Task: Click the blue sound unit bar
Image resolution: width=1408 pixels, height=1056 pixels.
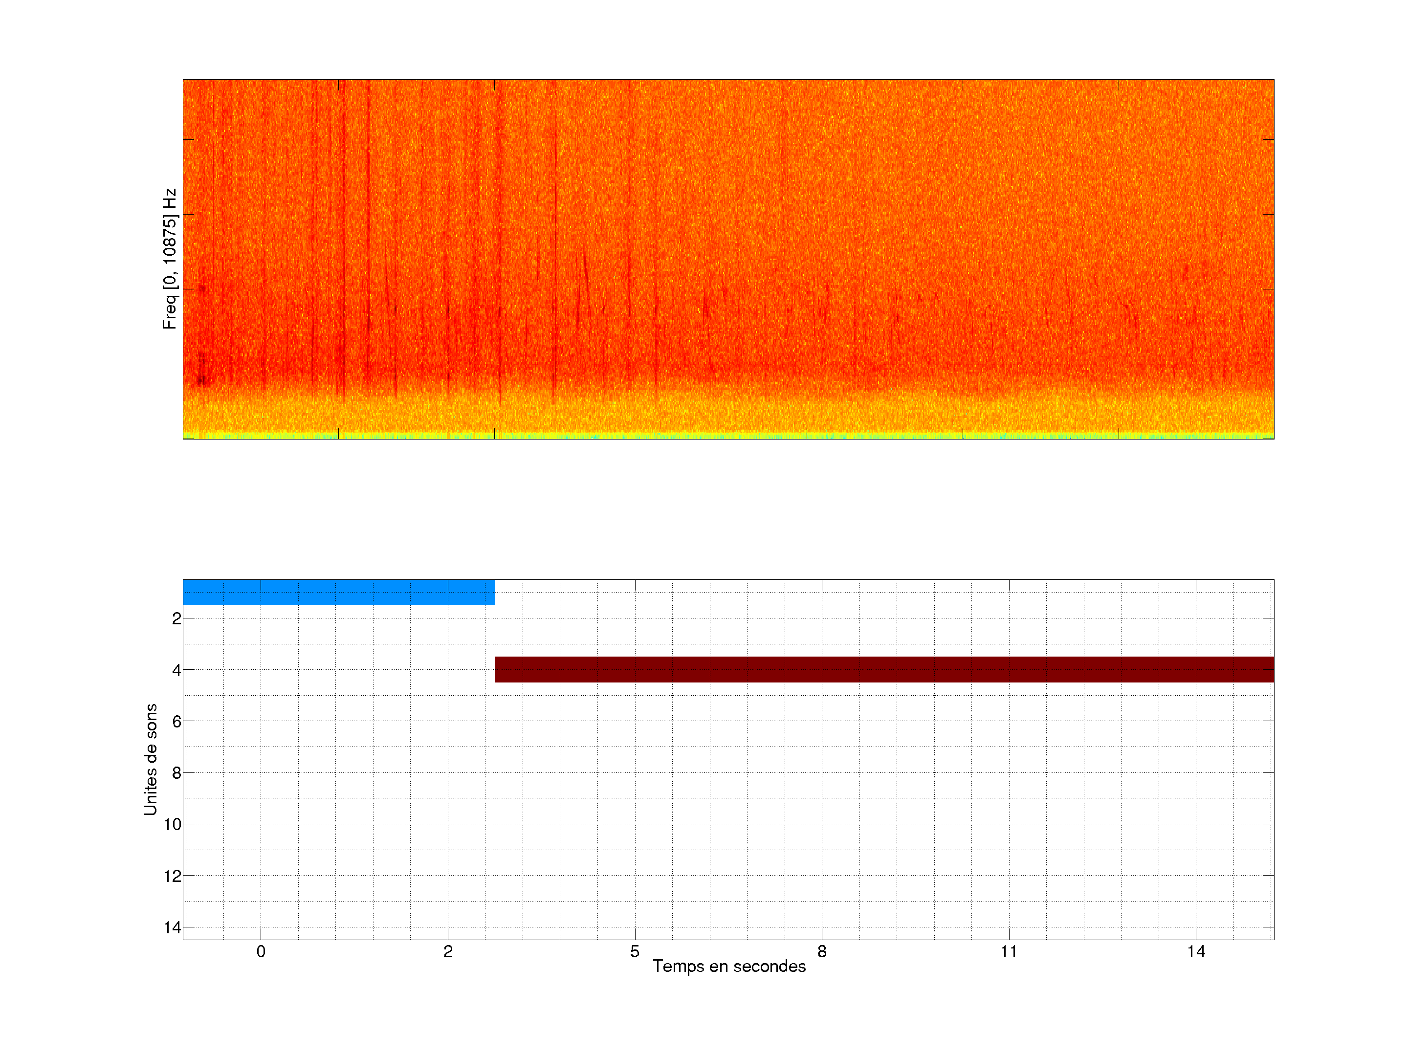Action: (338, 592)
